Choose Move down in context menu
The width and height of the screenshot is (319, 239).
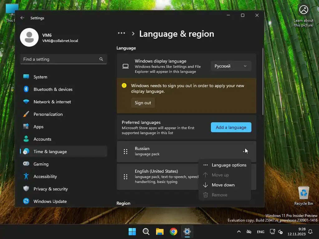225,185
